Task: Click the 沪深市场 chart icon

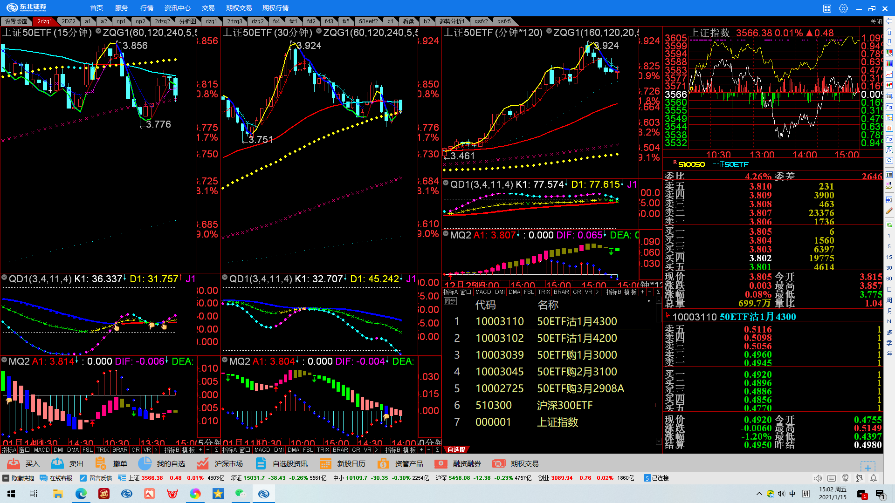Action: pos(202,463)
